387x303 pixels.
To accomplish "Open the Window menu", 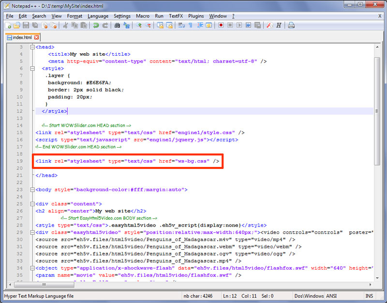I will [218, 16].
